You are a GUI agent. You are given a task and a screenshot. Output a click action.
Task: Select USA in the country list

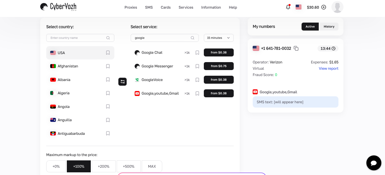click(80, 53)
